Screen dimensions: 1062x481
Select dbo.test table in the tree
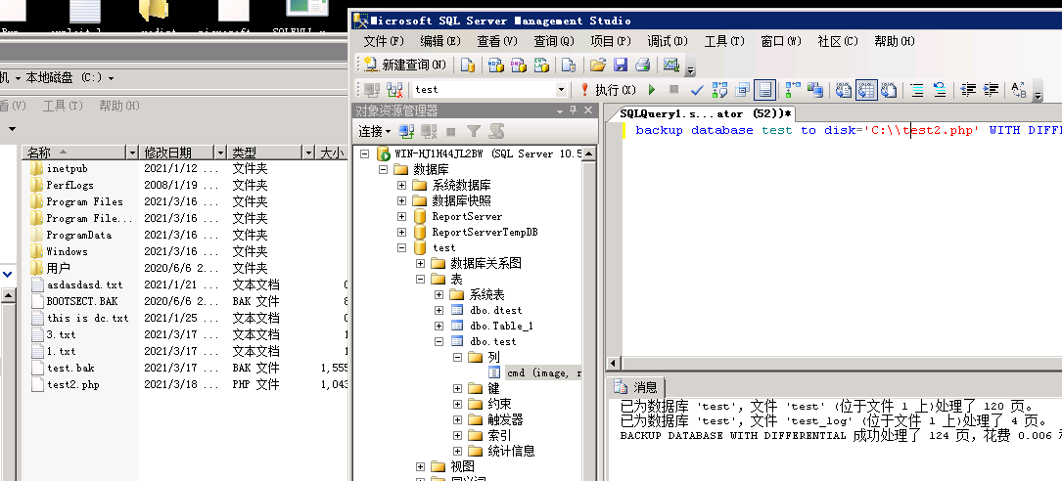click(x=492, y=341)
